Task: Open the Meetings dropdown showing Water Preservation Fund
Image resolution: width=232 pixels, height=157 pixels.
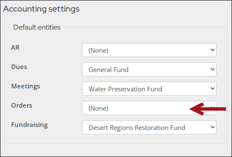Action: [x=149, y=89]
